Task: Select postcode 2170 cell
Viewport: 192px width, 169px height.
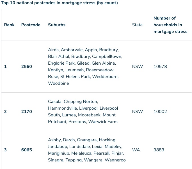Action: pos(27,112)
